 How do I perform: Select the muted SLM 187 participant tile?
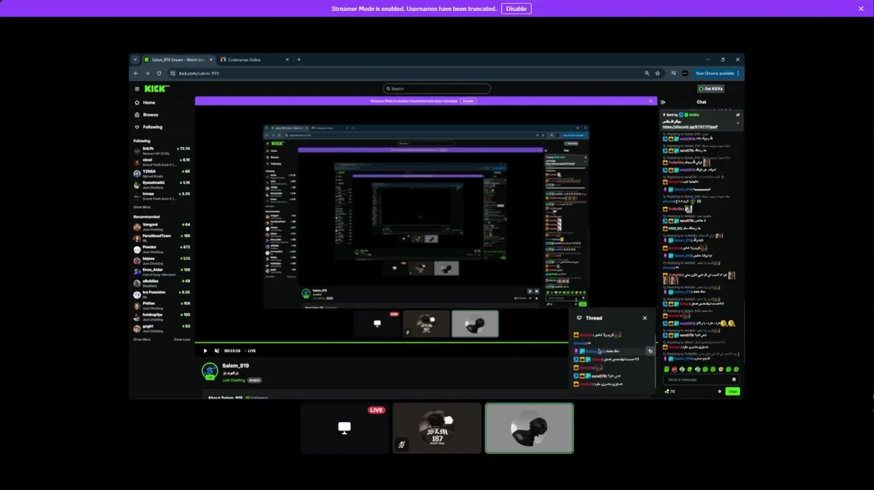(437, 428)
